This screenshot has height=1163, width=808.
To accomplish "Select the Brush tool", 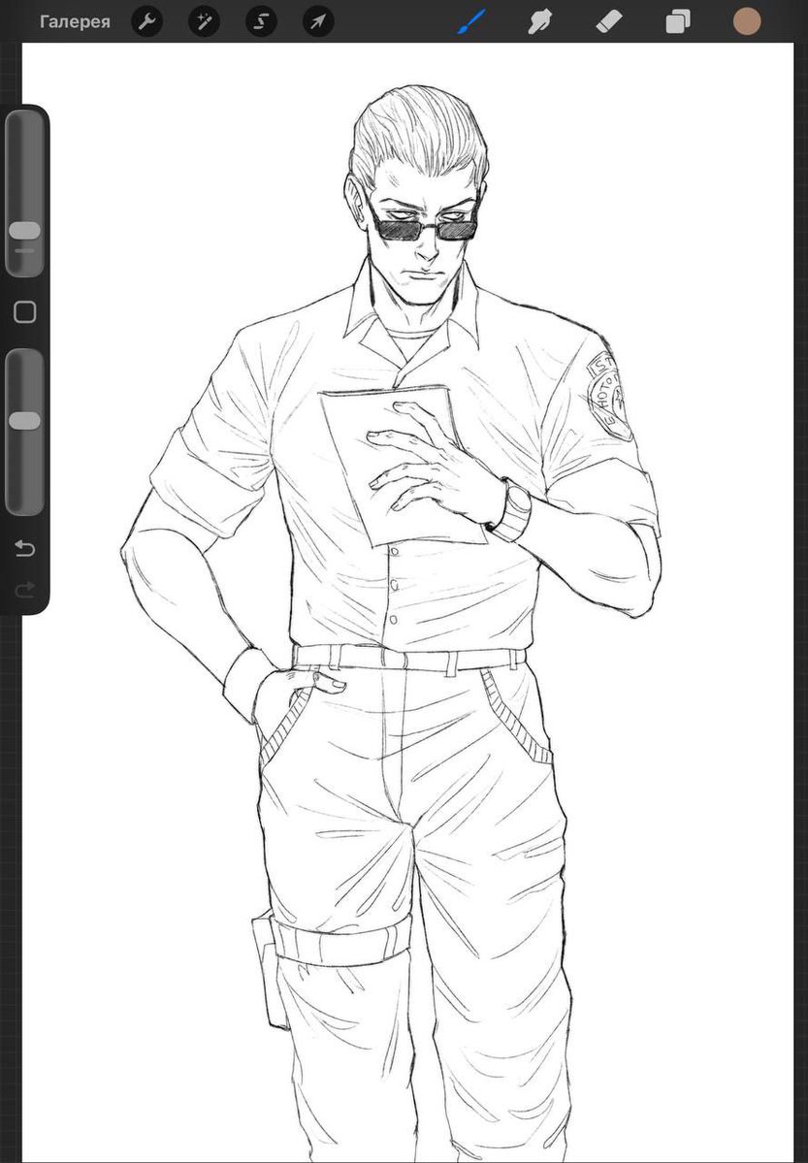I will click(471, 21).
